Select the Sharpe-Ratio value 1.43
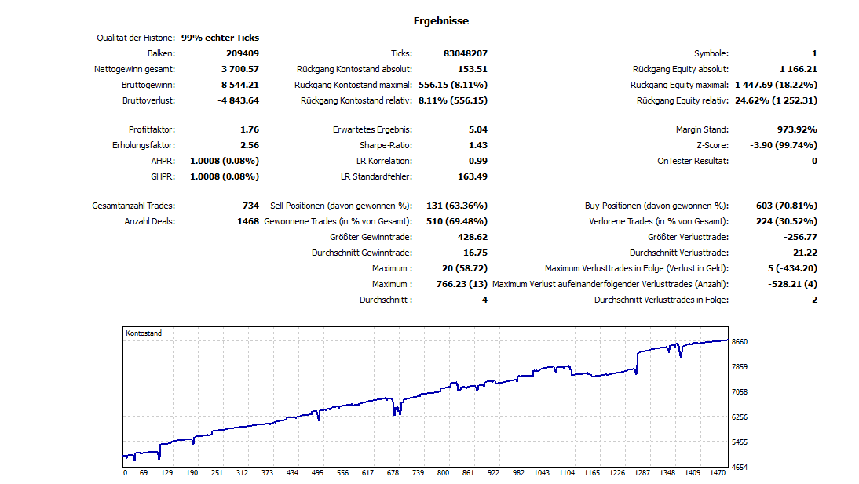 477,145
